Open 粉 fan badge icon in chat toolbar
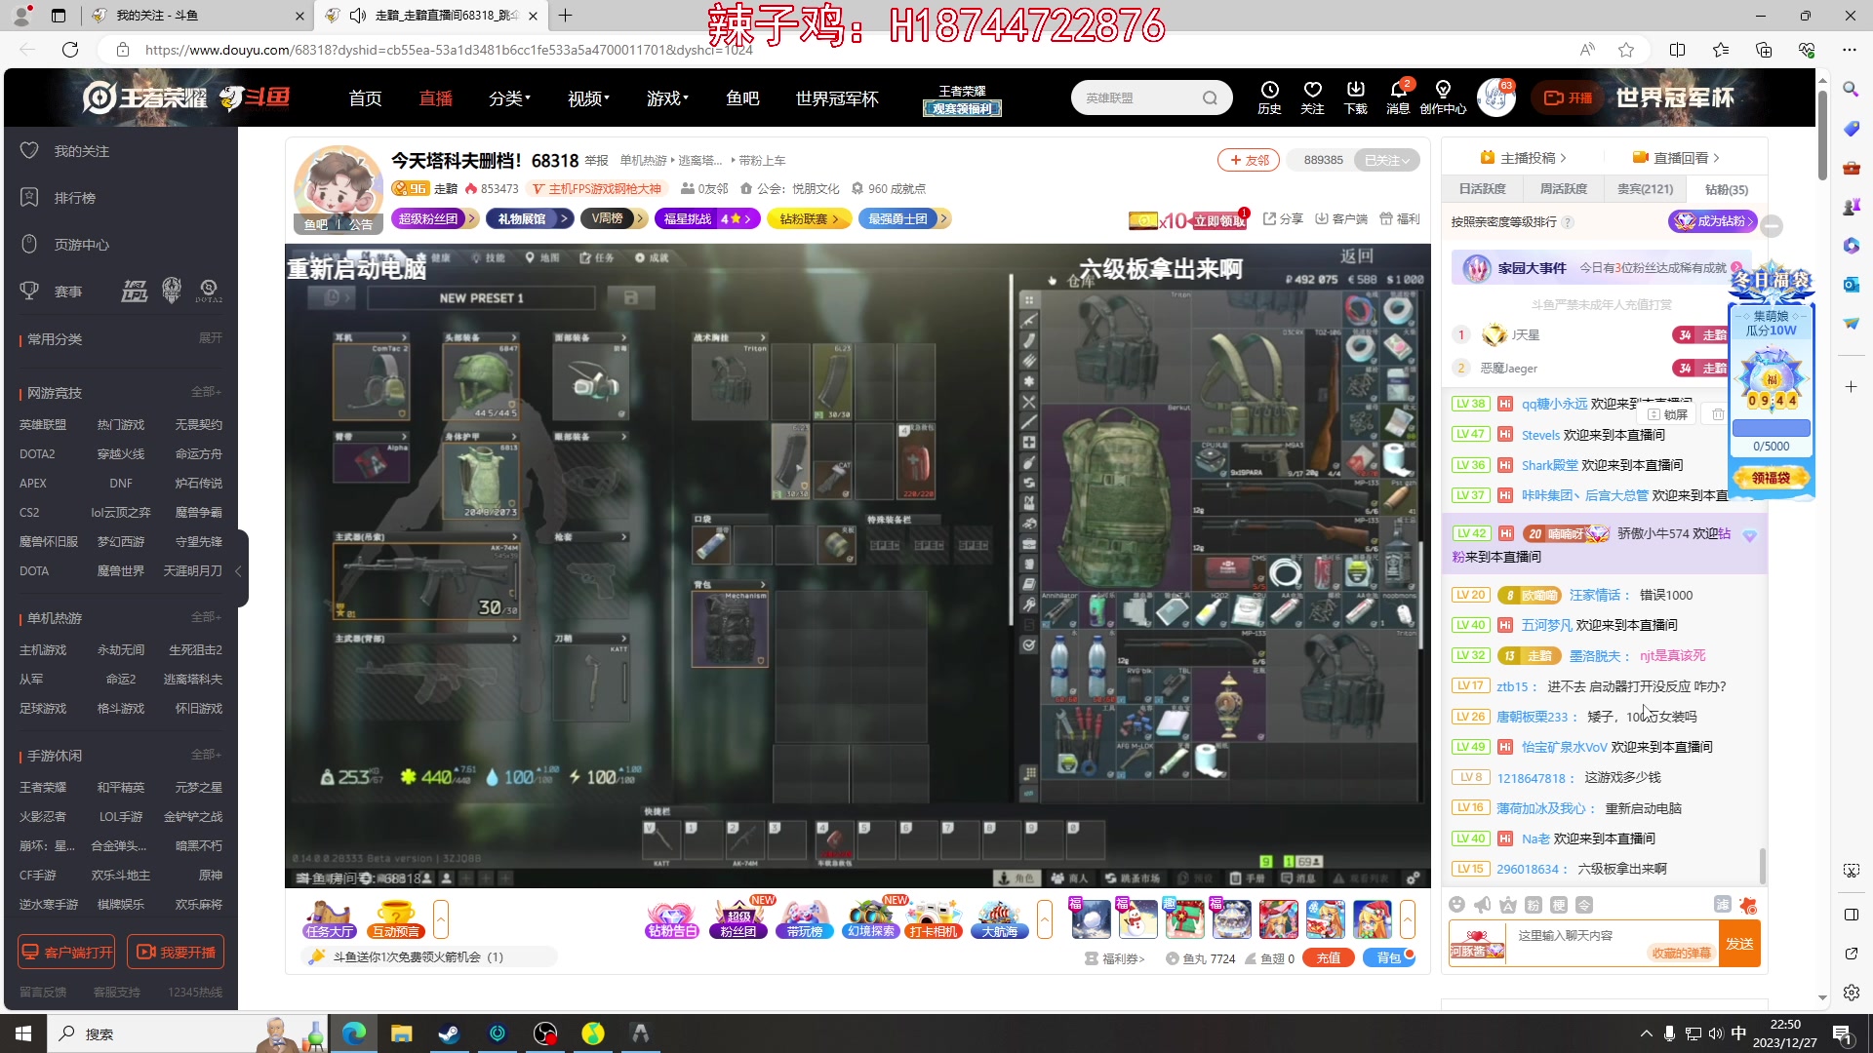This screenshot has height=1053, width=1873. (1533, 905)
